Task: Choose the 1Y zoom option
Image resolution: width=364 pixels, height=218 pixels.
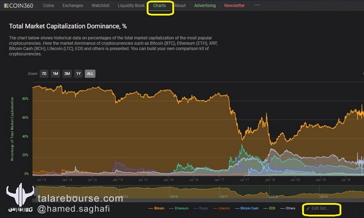Action: (78, 74)
